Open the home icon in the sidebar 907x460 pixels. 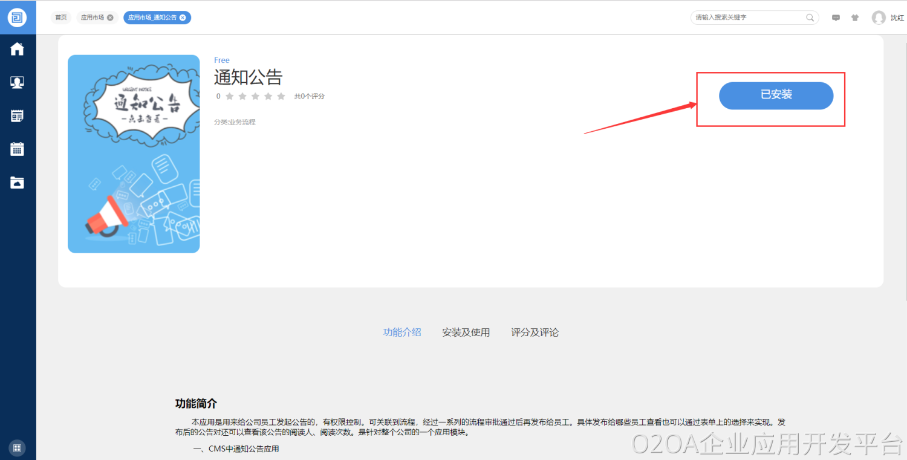(x=18, y=49)
